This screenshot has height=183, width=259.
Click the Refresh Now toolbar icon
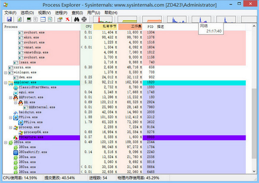coord(20,20)
